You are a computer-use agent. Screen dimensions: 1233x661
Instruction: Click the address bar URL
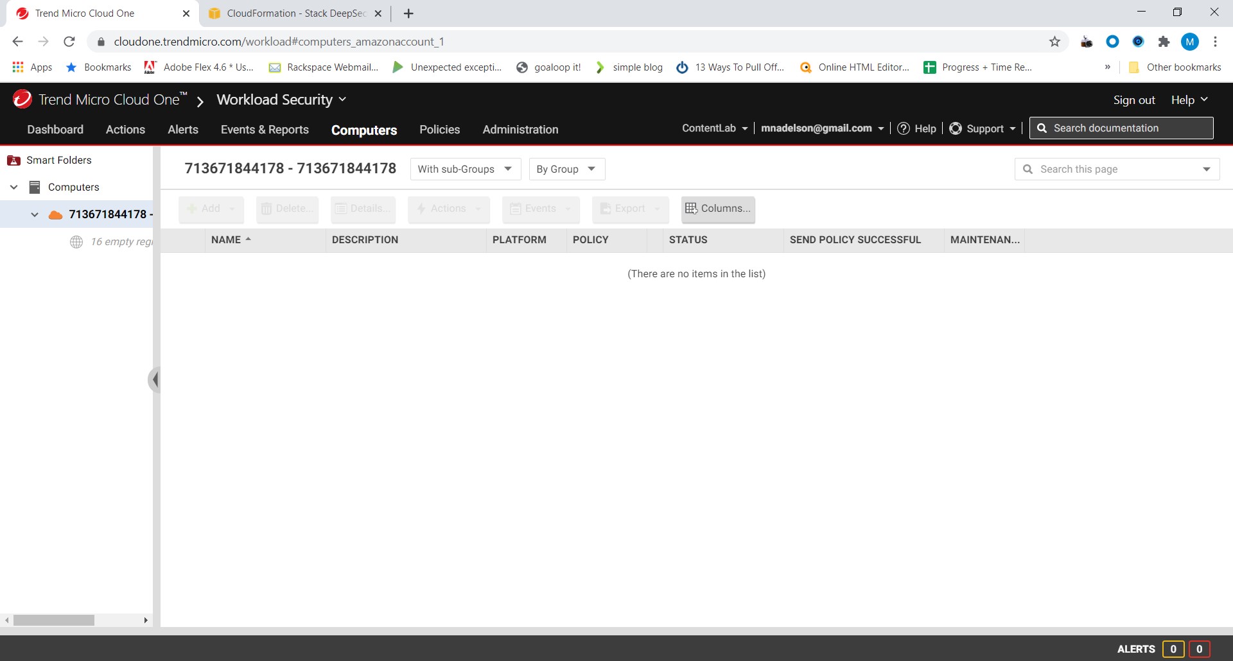pos(279,42)
